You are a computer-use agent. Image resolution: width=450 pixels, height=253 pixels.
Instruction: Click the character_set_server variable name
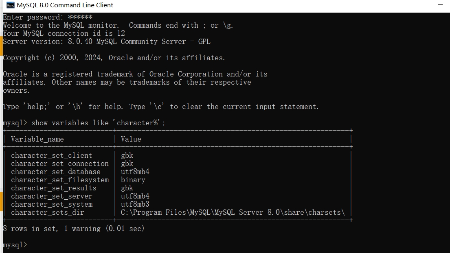click(52, 196)
